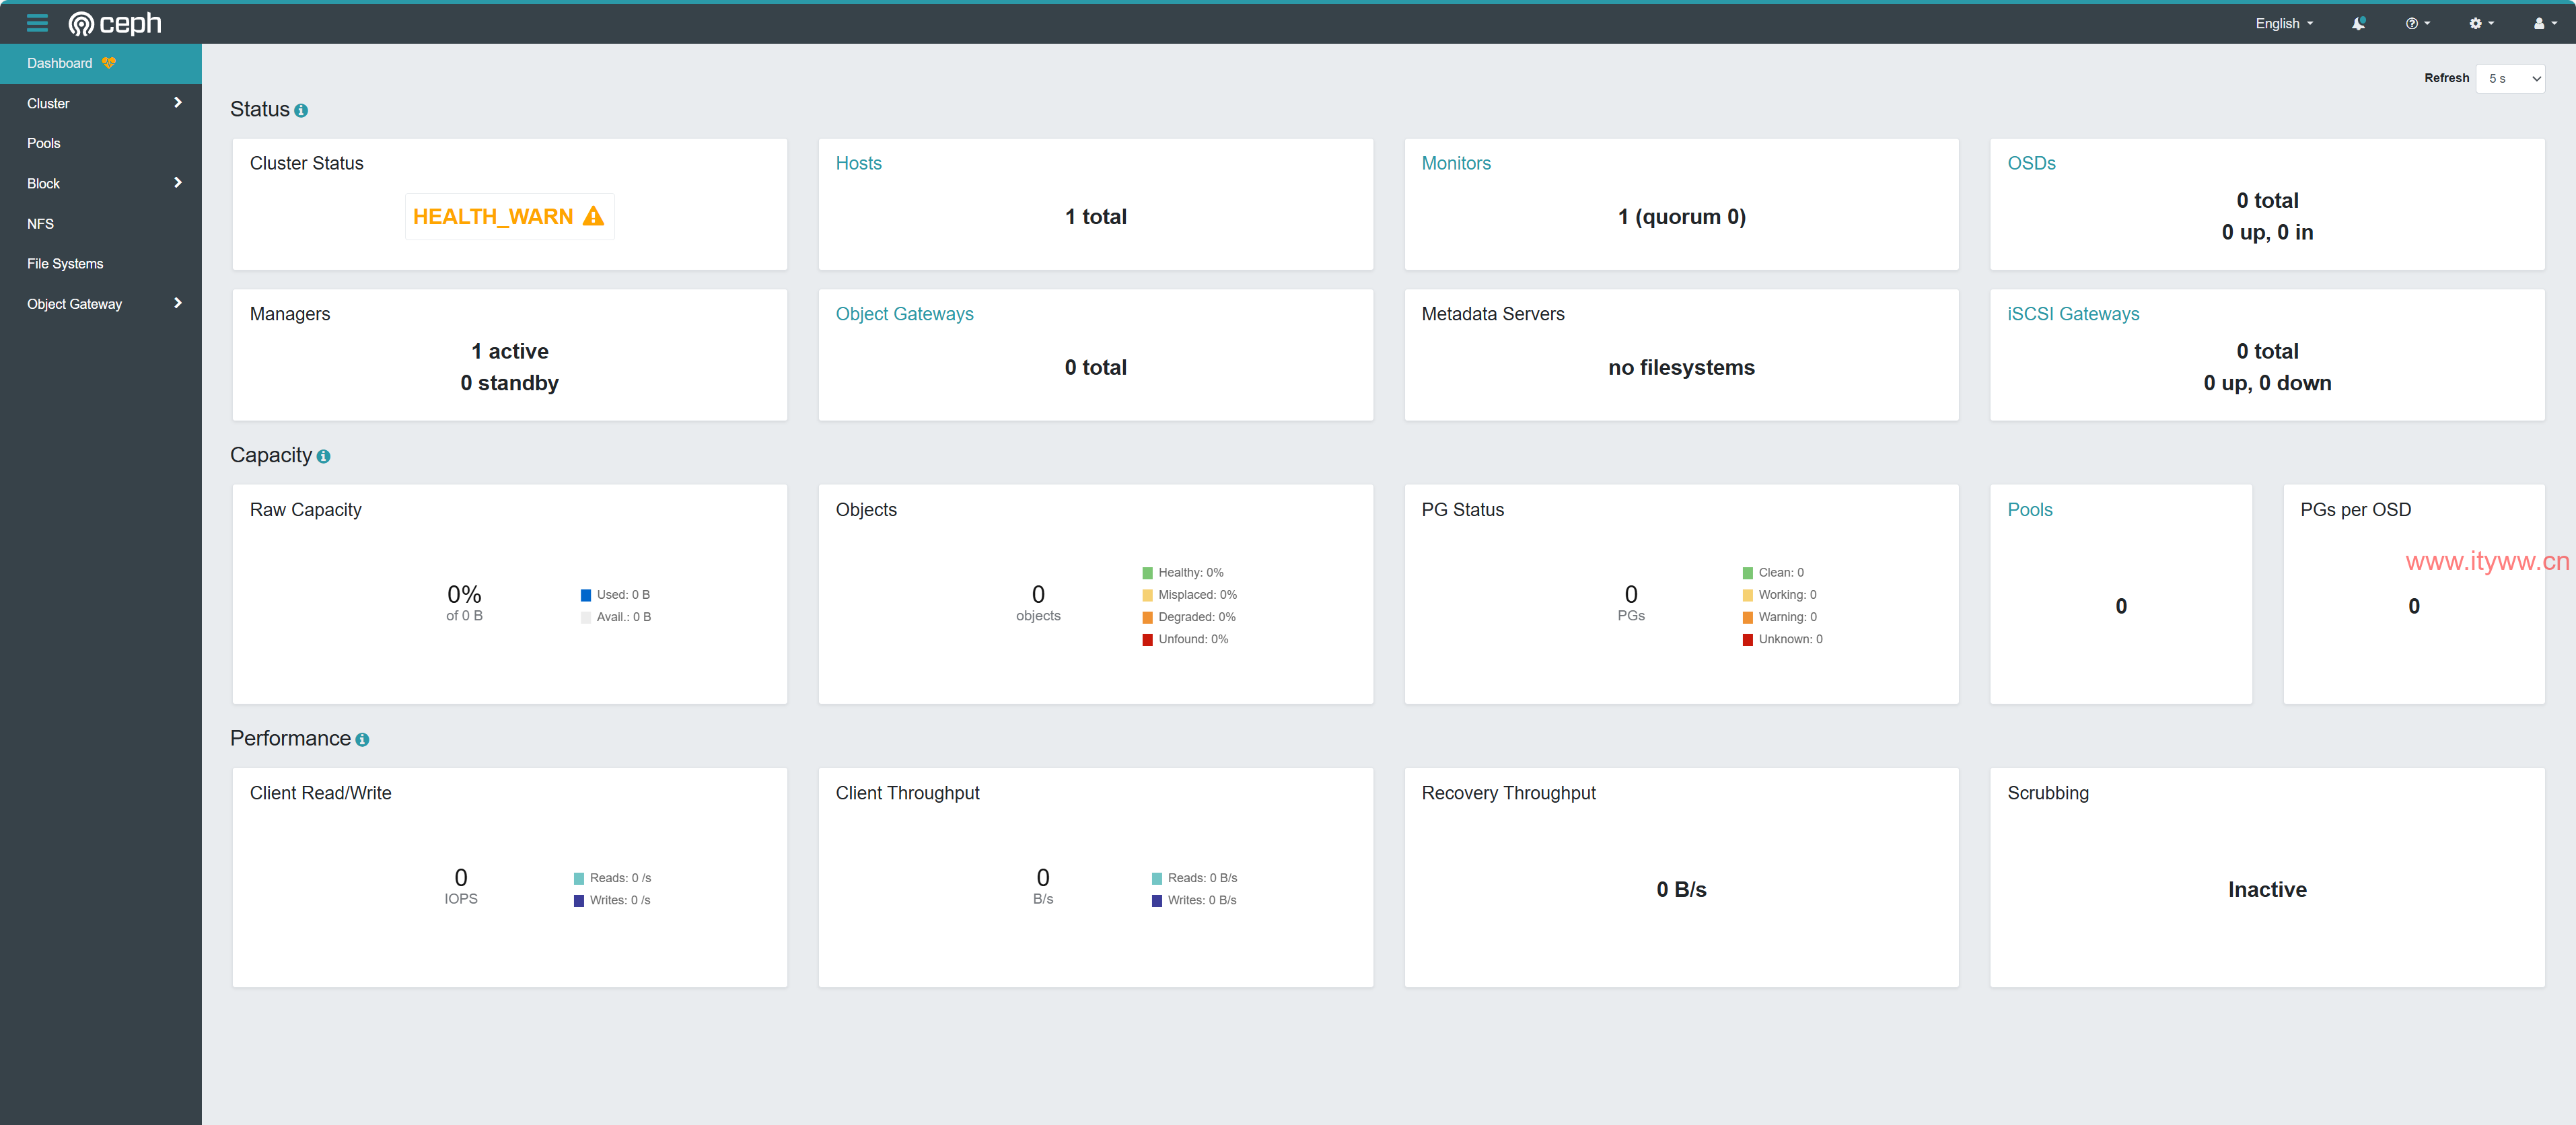Expand the Block menu chevron
Screen dimensions: 2576x1125
[x=178, y=183]
